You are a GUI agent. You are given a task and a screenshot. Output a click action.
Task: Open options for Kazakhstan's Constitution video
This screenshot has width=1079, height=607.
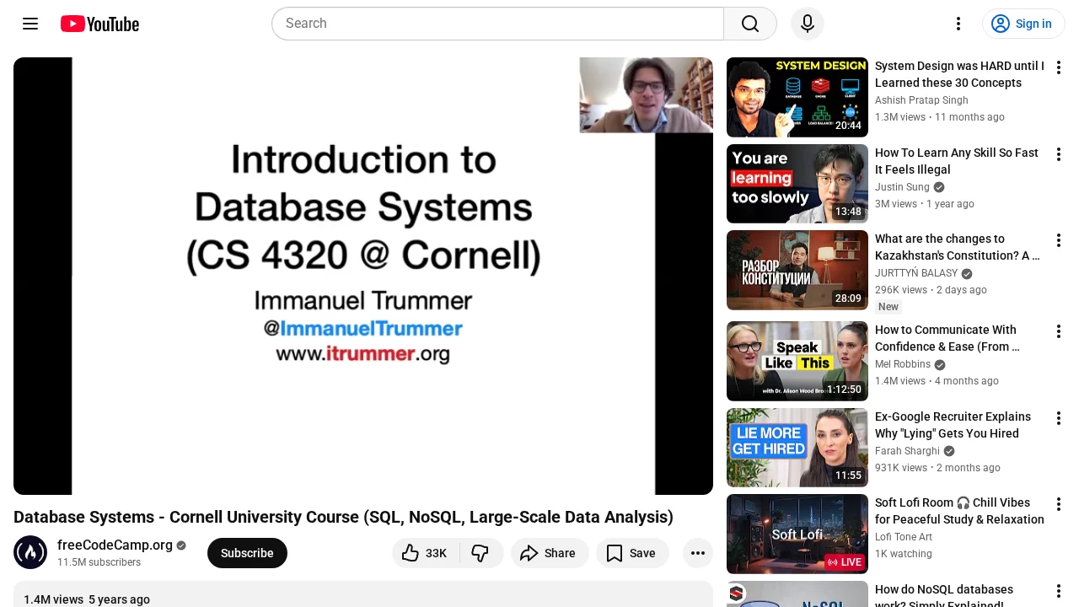[1059, 240]
